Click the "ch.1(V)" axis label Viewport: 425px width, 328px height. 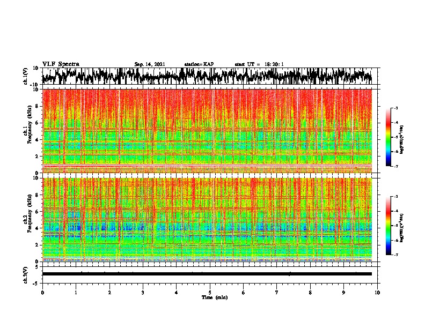(26, 76)
